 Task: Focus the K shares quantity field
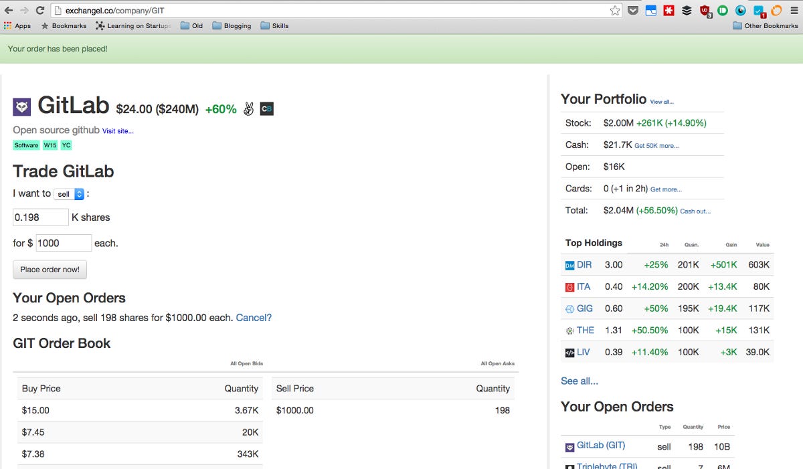pos(41,217)
